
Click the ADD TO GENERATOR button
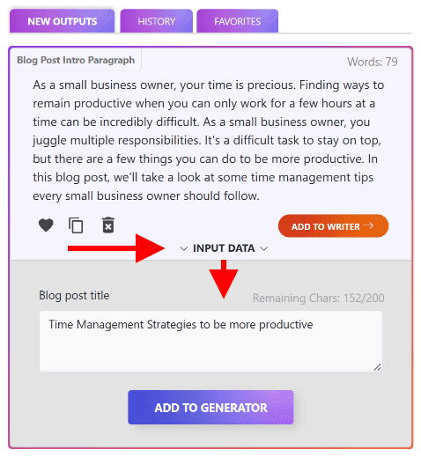(x=210, y=408)
